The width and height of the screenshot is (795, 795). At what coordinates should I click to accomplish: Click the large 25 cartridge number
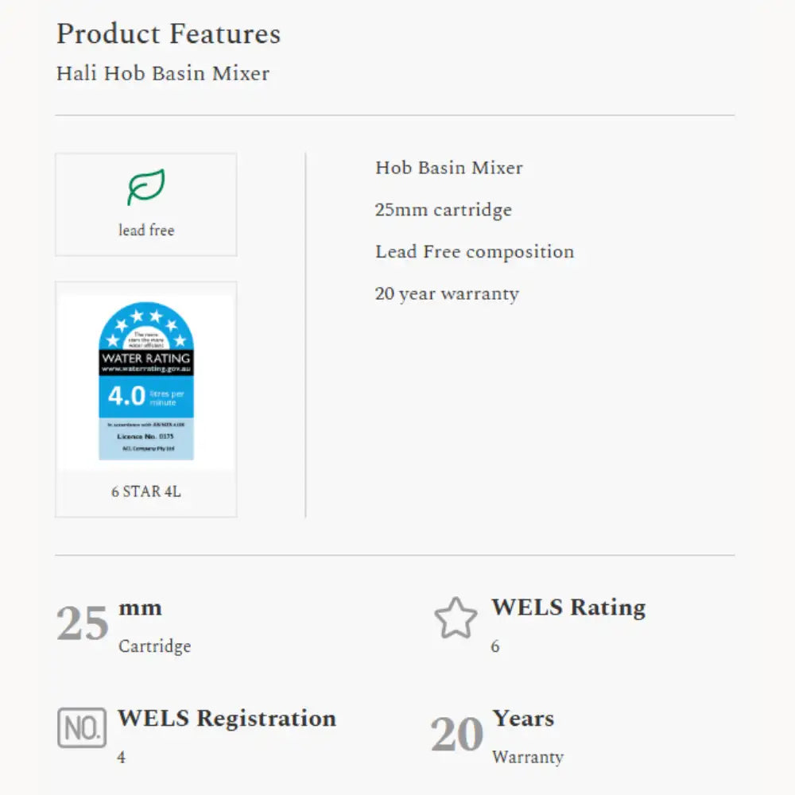83,623
